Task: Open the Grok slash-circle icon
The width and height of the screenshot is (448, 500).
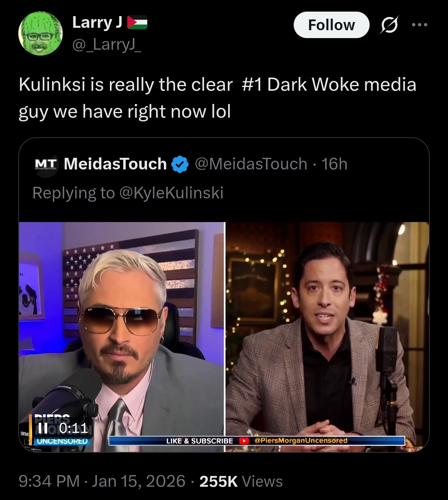Action: pos(390,25)
